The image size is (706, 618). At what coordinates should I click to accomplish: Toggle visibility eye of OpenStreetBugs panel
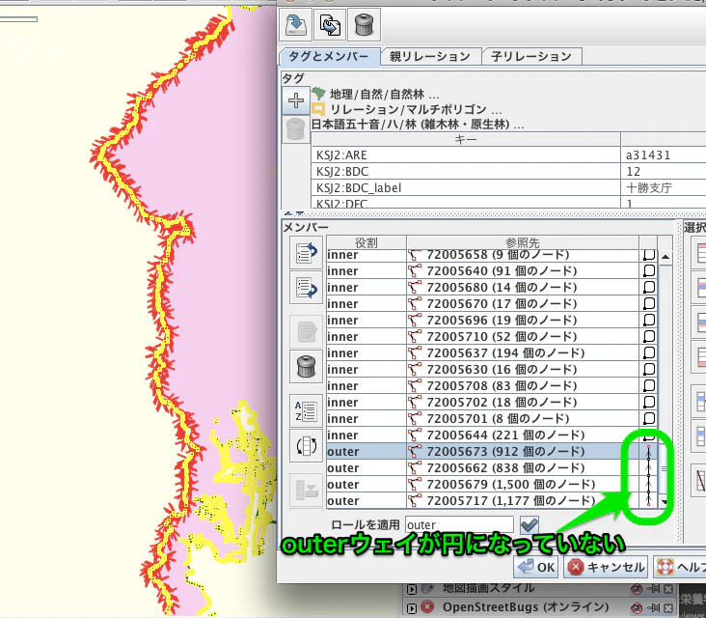click(x=637, y=607)
